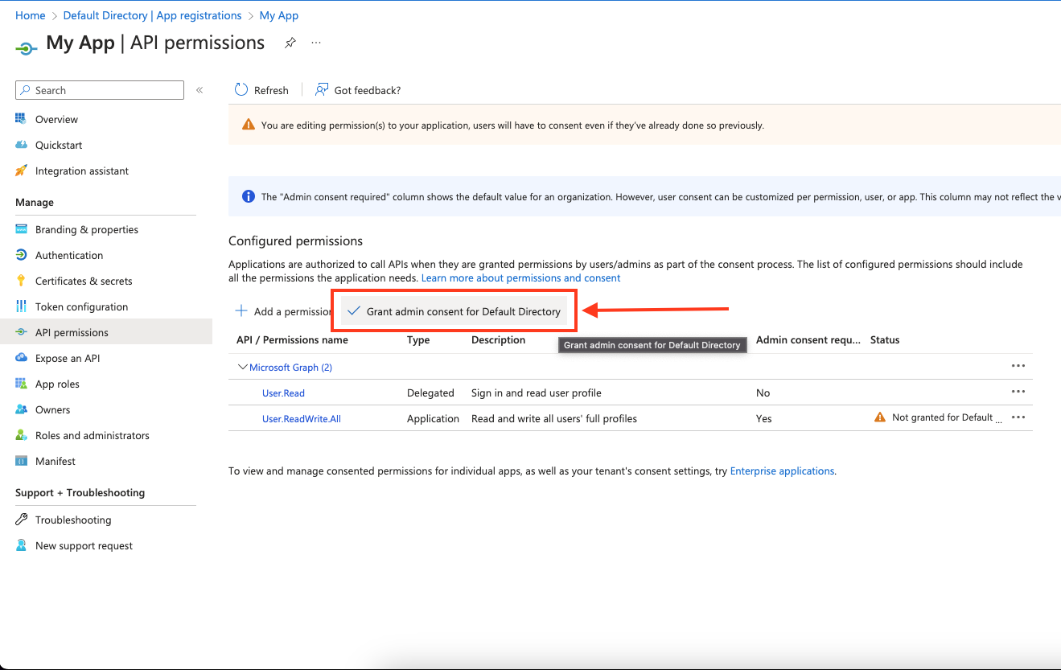Pin the My App page
This screenshot has width=1061, height=670.
pos(290,43)
